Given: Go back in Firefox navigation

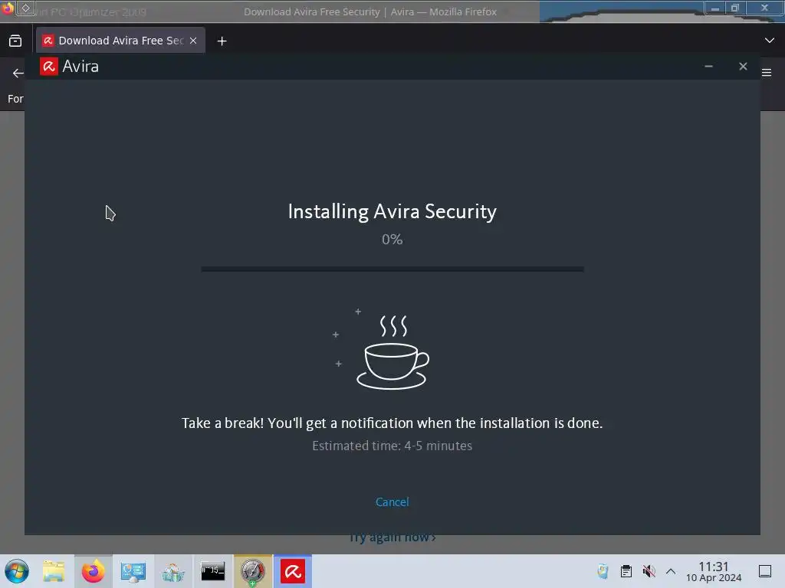Looking at the screenshot, I should pyautogui.click(x=18, y=73).
